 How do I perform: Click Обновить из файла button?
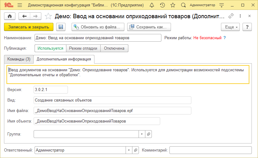tap(98, 27)
